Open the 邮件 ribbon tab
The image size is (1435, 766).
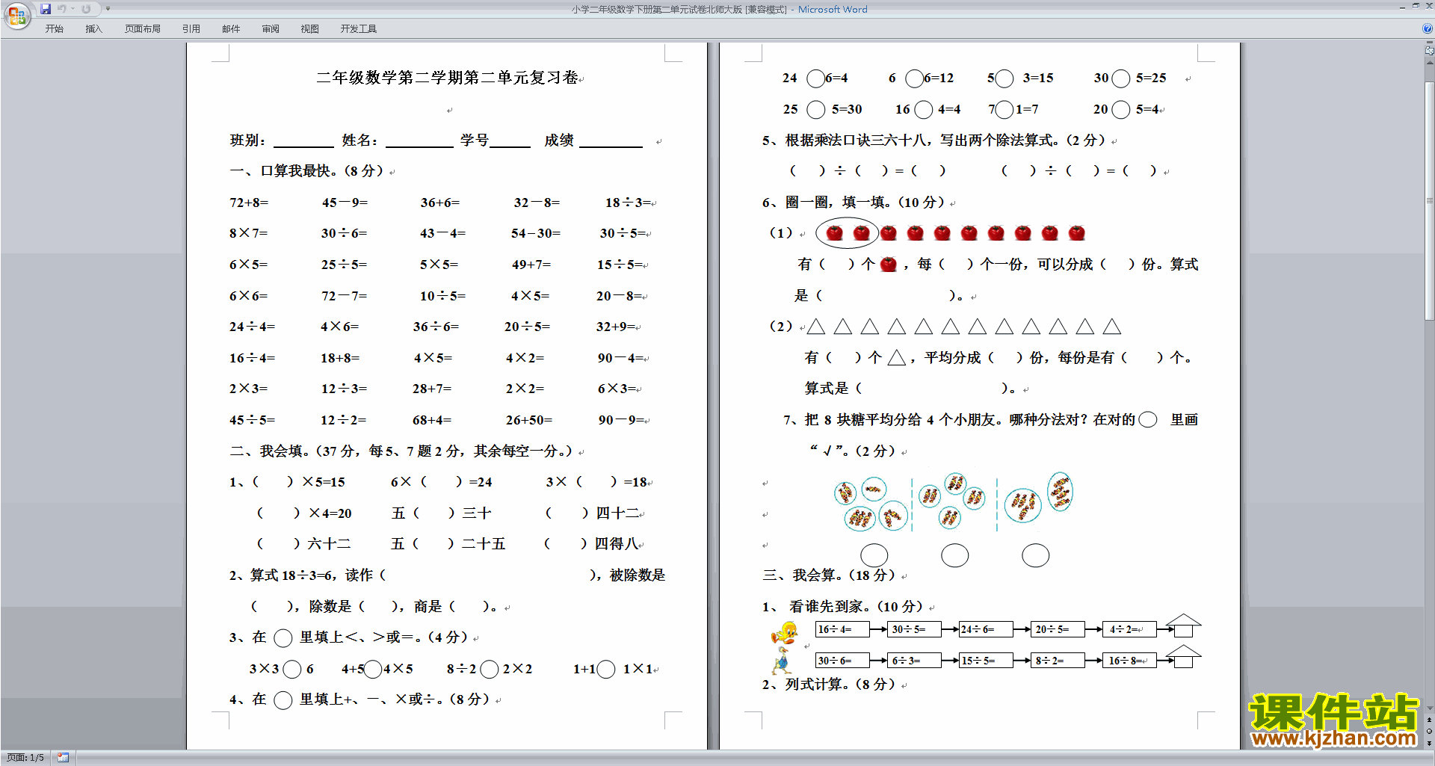click(x=231, y=29)
